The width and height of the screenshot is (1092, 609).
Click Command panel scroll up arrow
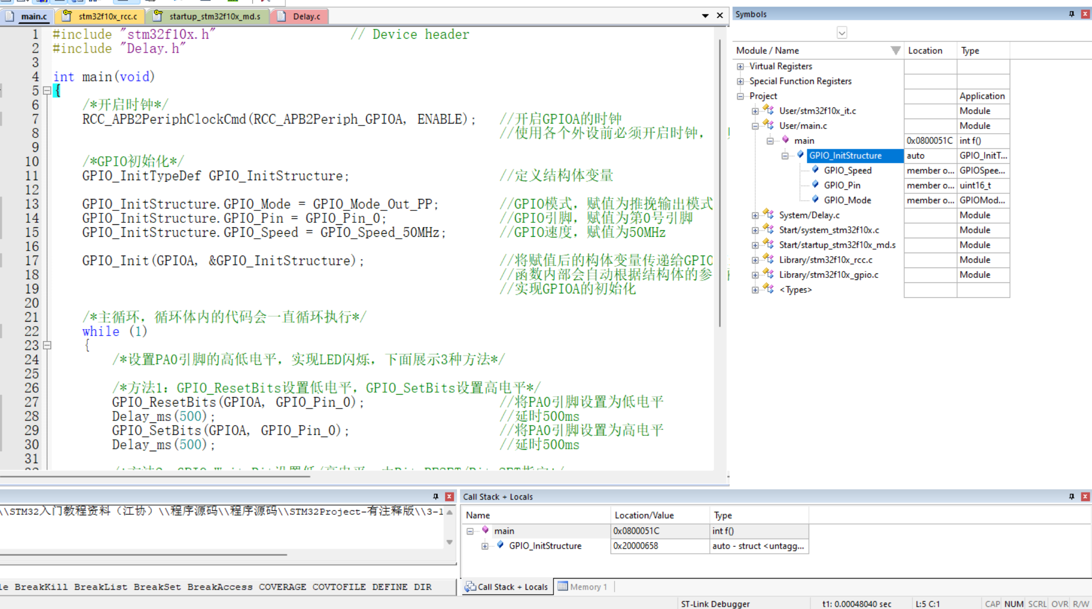coord(450,512)
